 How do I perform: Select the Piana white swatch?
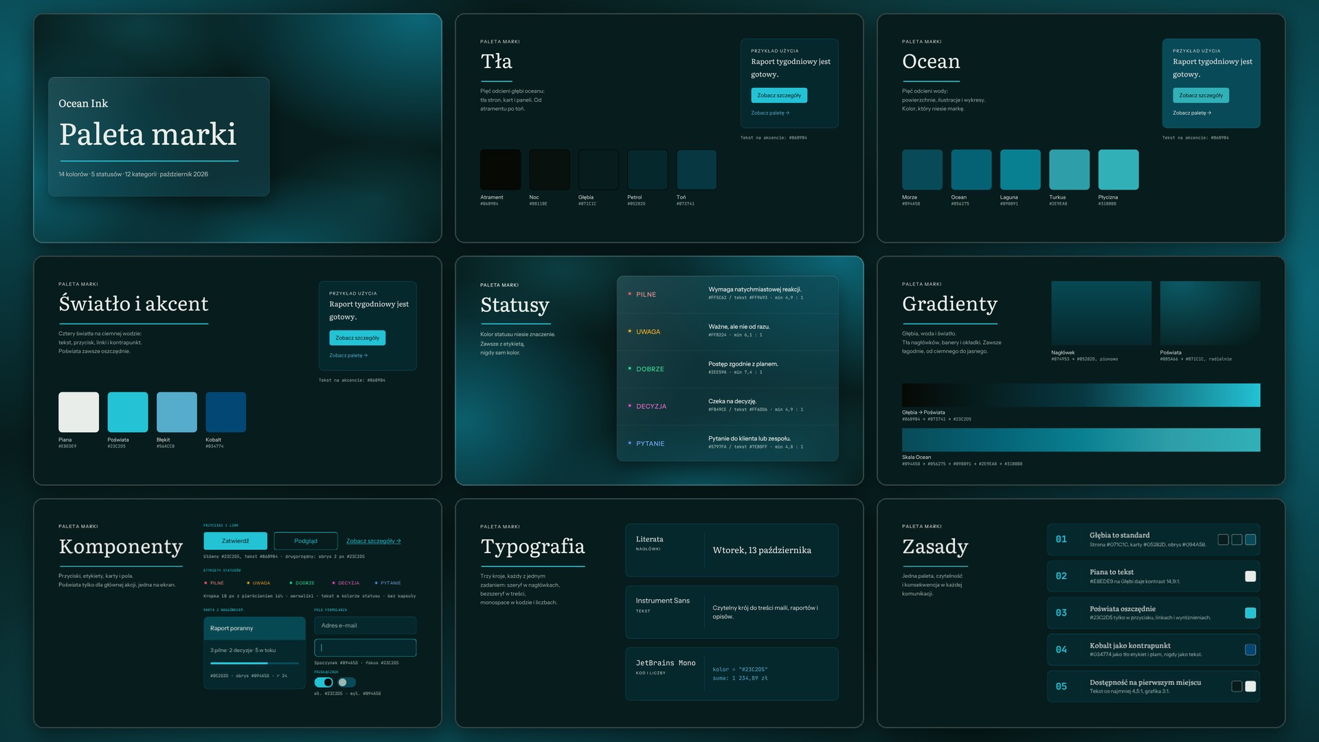point(78,412)
